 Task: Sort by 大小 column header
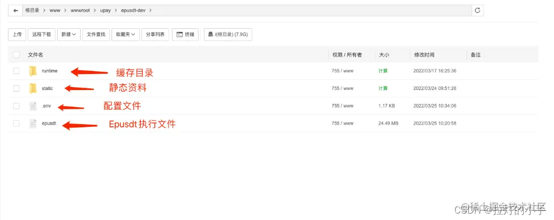coord(384,55)
